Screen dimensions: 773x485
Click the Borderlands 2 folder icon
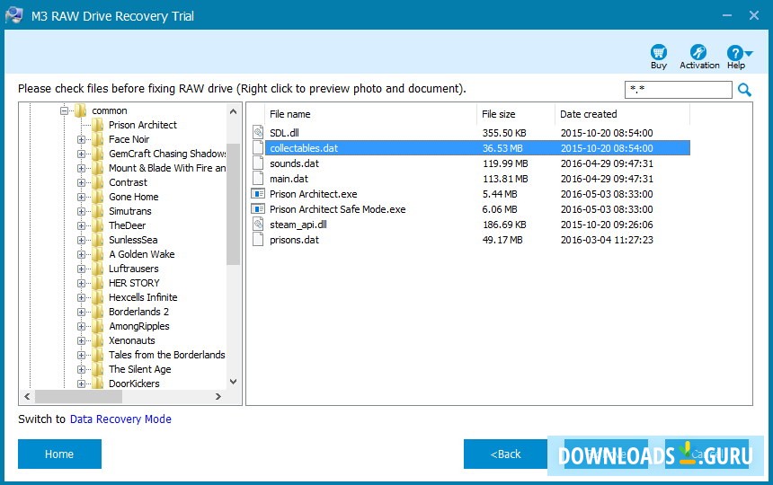98,312
